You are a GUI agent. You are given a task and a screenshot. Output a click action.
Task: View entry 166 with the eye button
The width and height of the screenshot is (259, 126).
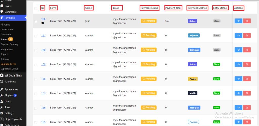pos(238,21)
